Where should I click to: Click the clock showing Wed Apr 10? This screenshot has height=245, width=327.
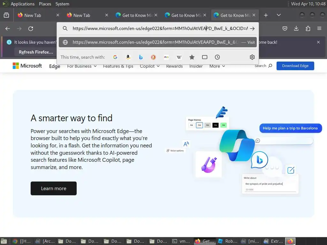point(308,4)
